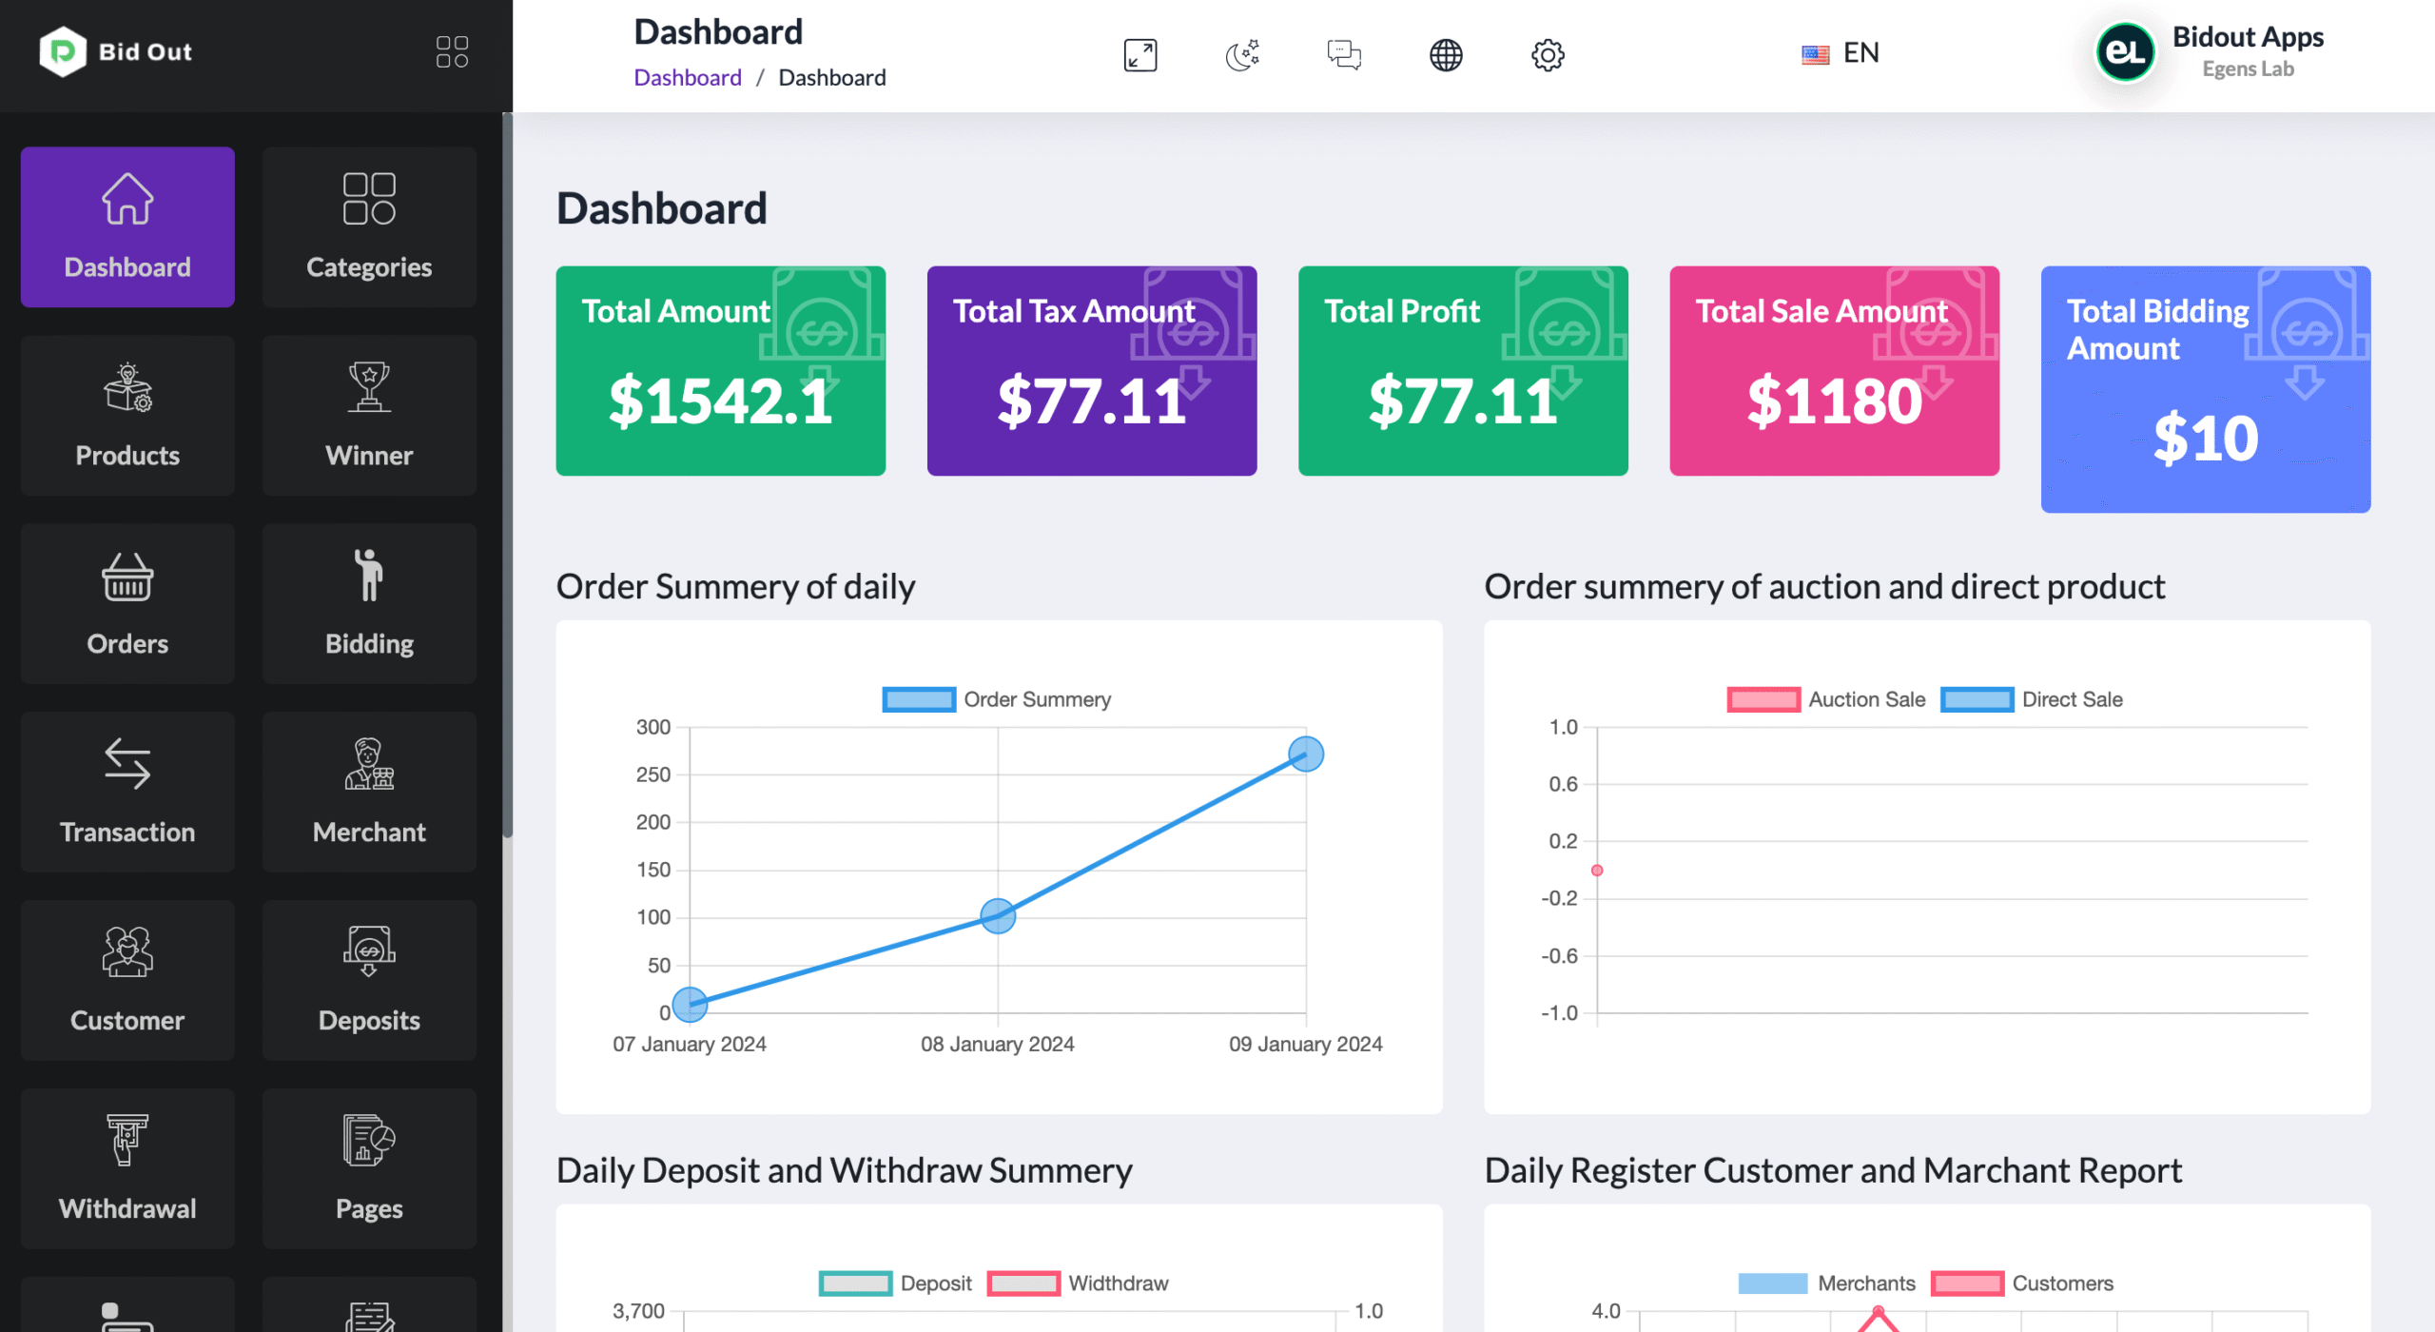Image resolution: width=2435 pixels, height=1332 pixels.
Task: Open Categories in the sidebar
Action: (x=369, y=226)
